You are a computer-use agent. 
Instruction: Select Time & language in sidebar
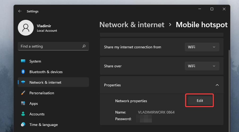pyautogui.click(x=44, y=125)
